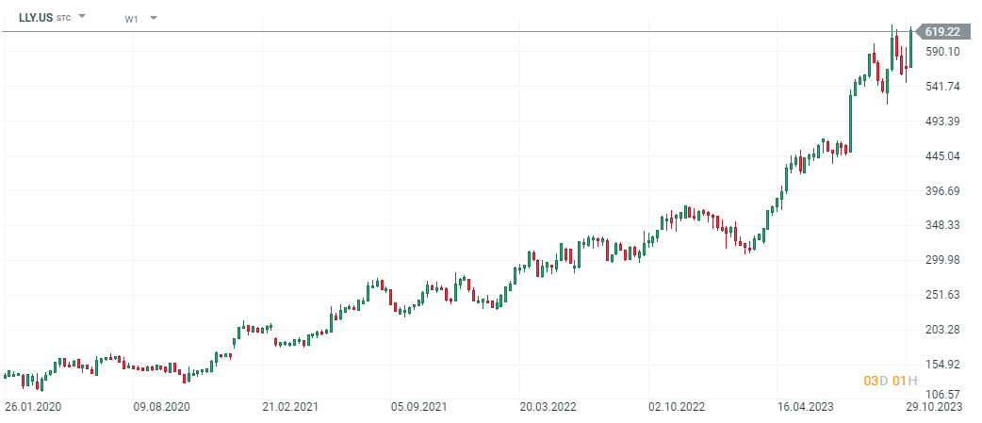
Task: Click the 590.10 price axis label
Action: 942,52
